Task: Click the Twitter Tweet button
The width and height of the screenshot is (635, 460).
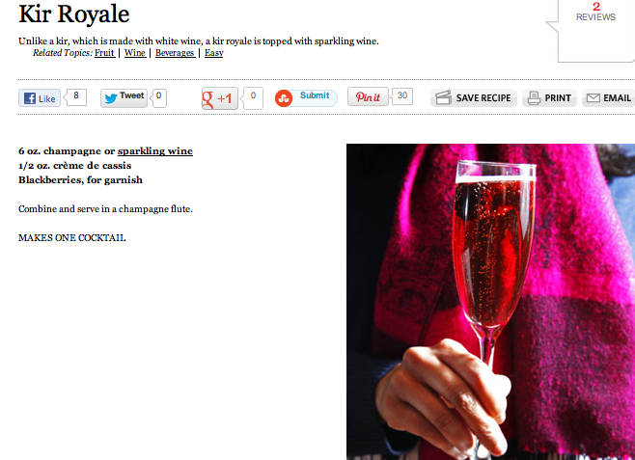Action: 124,98
